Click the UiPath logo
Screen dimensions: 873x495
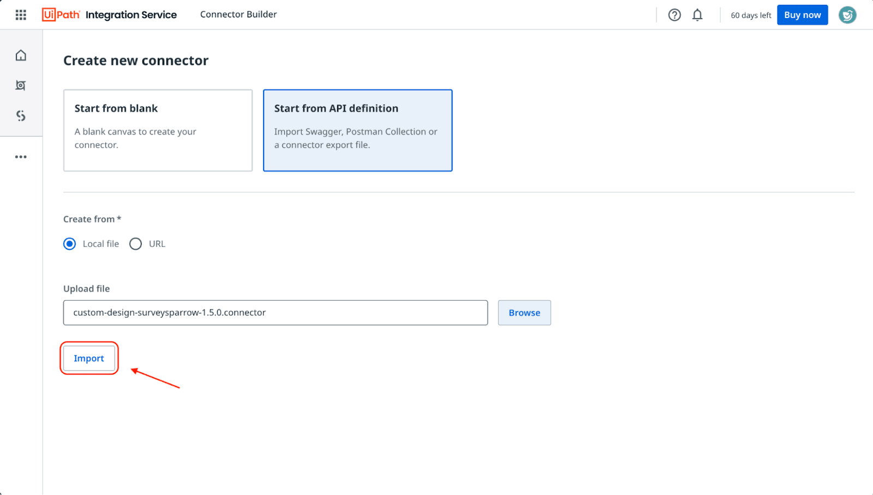tap(61, 15)
